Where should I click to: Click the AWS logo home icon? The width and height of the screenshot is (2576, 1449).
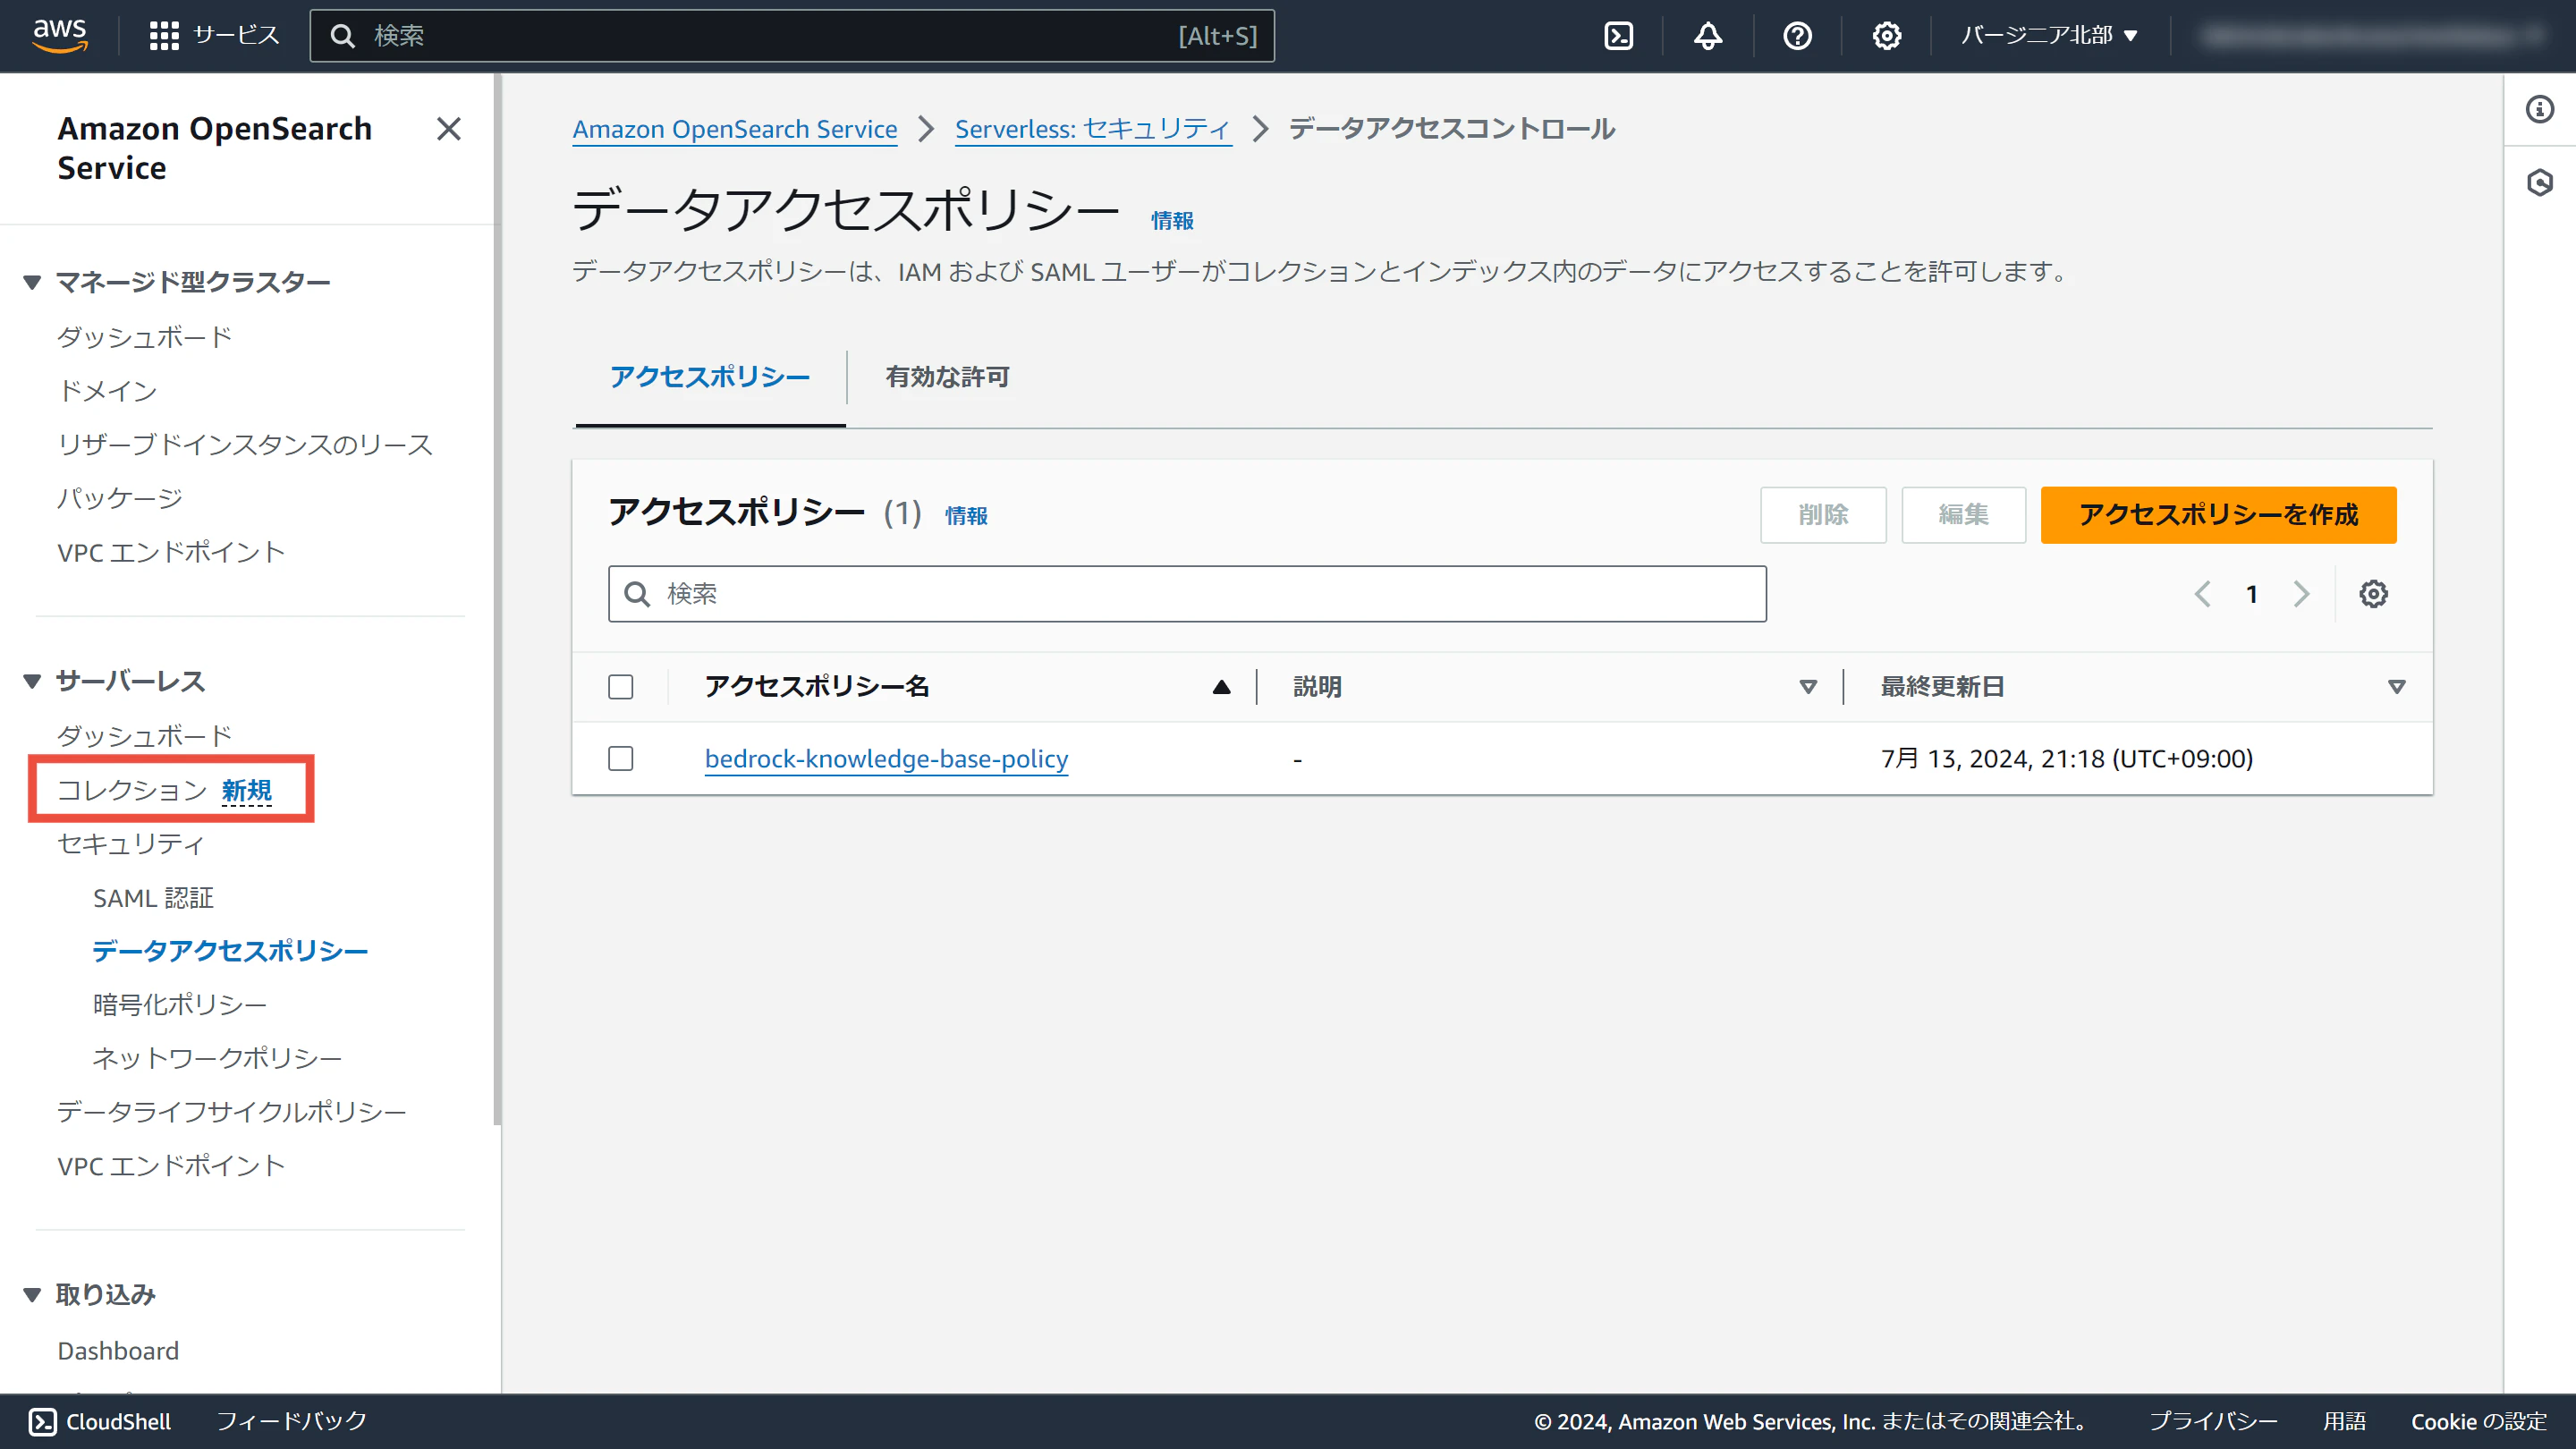(60, 35)
